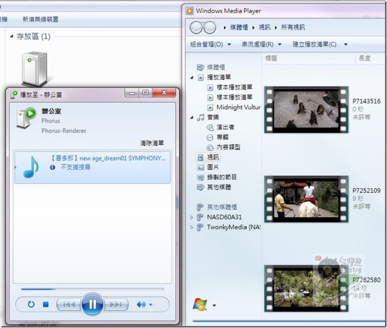Go back in Windows Media Player
The width and height of the screenshot is (387, 328).
(196, 27)
